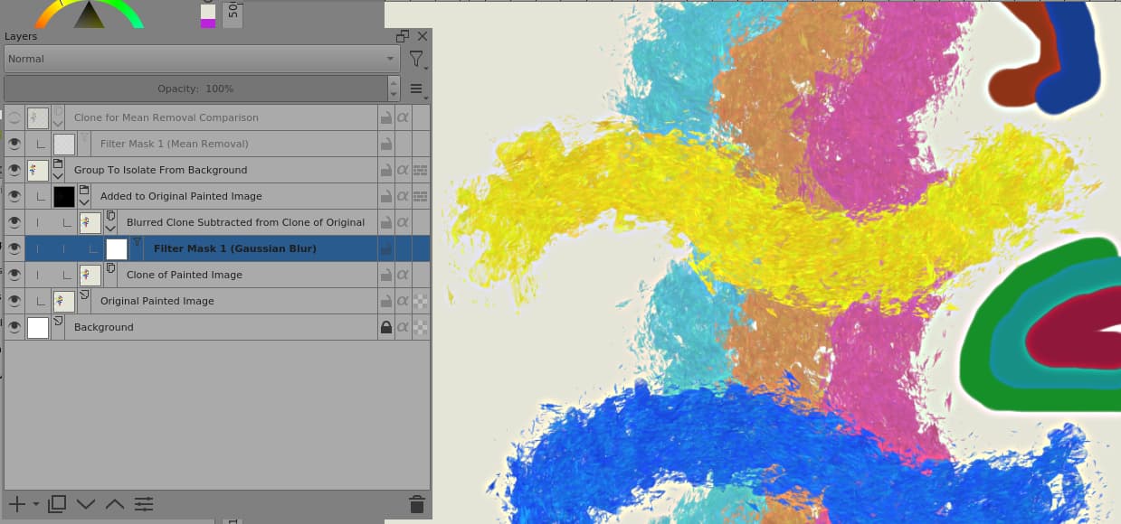
Task: Open layer properties from the bottom toolbar
Action: pos(144,503)
